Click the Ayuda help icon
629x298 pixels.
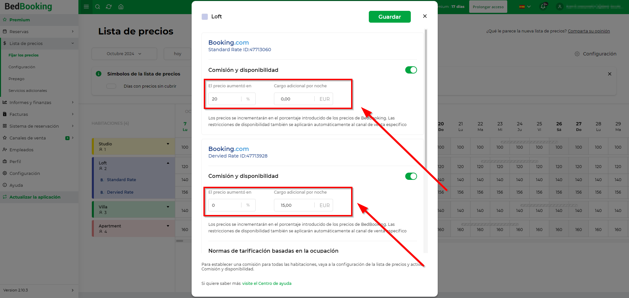tap(5, 185)
